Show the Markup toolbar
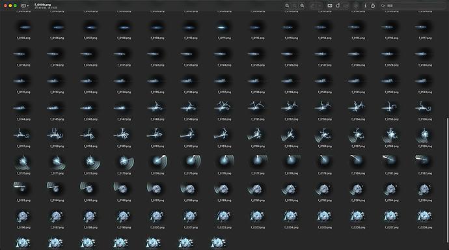This screenshot has width=449, height=250. pos(356,5)
